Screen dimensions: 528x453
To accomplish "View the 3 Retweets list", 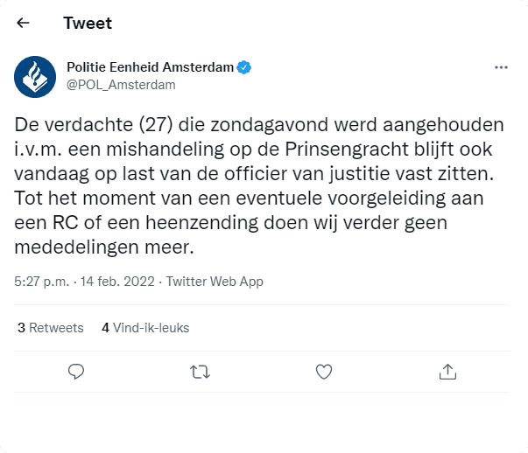I will click(x=51, y=328).
